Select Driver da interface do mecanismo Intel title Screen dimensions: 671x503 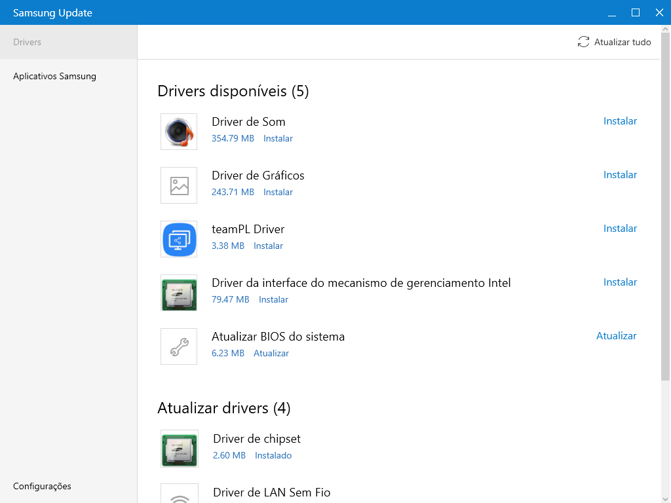point(361,283)
